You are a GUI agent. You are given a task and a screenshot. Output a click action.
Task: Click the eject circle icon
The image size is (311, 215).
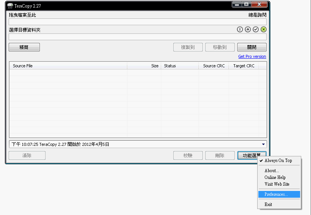[248, 30]
